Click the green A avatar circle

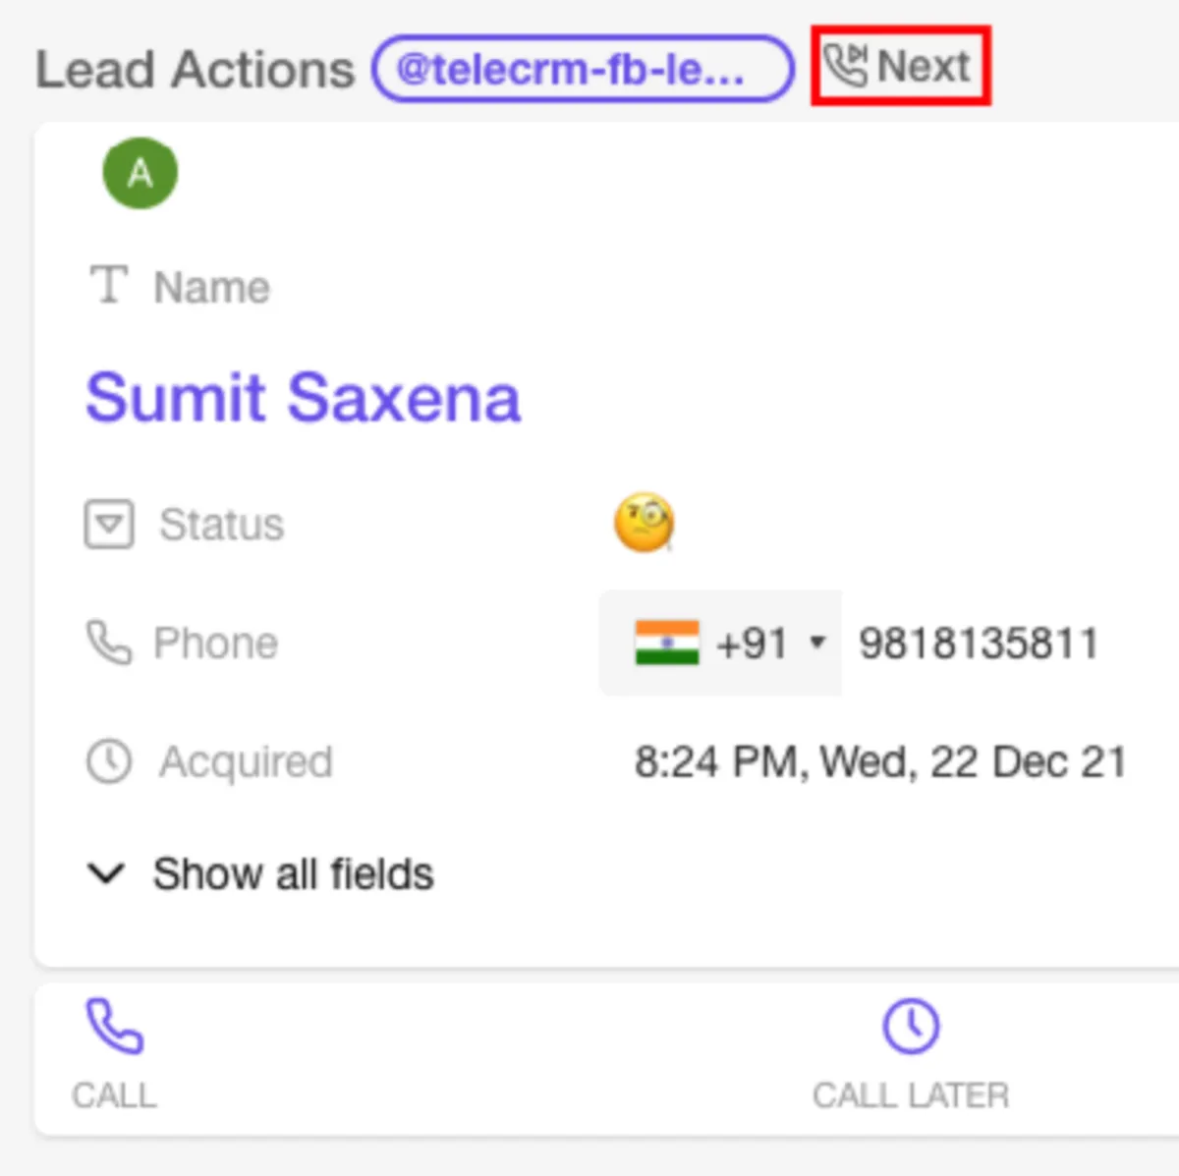pos(140,173)
